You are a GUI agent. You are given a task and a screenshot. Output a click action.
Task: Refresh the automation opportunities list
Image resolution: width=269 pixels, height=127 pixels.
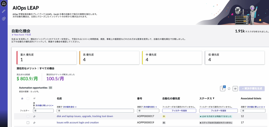[x=229, y=89]
